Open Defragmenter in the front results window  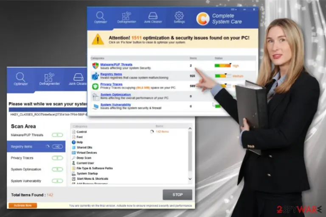[126, 18]
